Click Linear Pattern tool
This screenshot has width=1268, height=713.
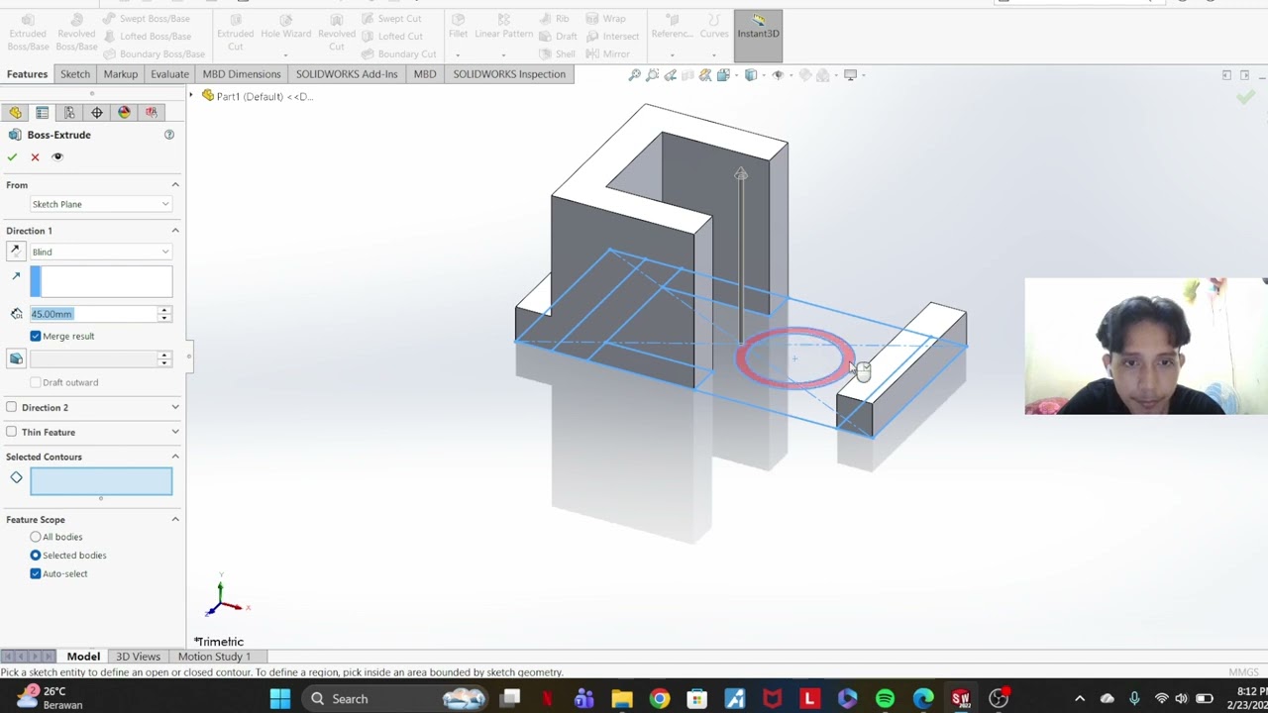click(x=503, y=28)
